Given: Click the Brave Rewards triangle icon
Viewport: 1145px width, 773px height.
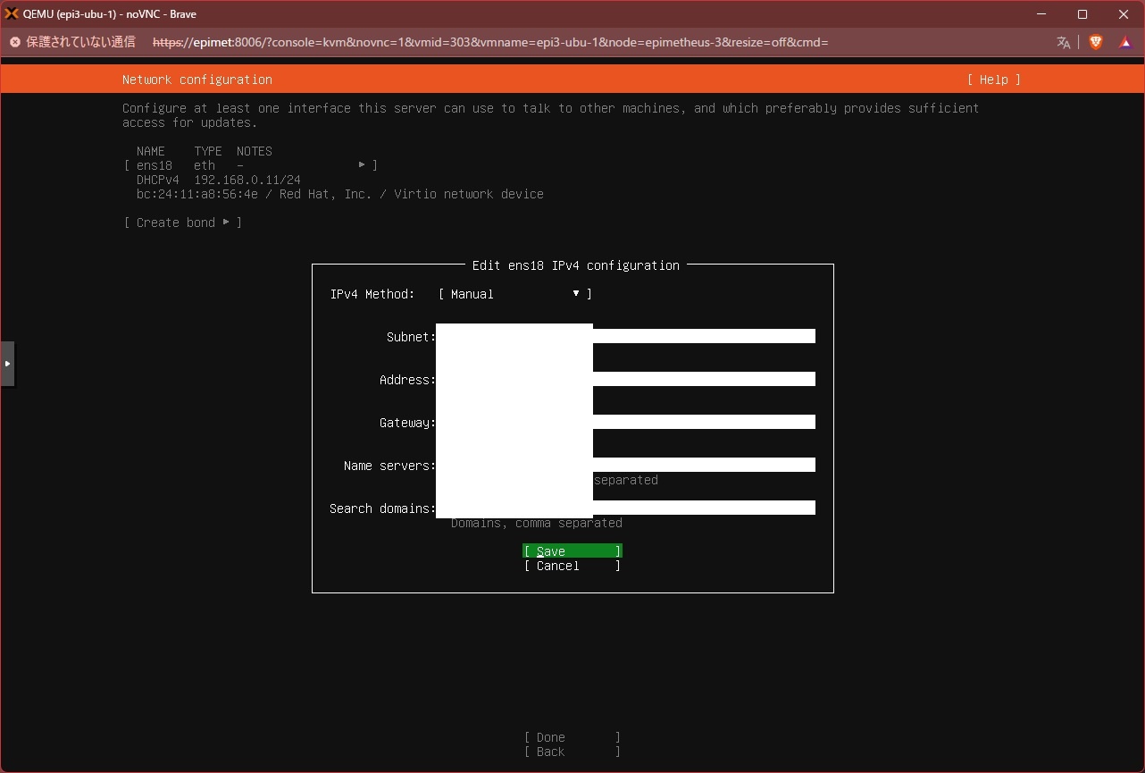Looking at the screenshot, I should pyautogui.click(x=1125, y=42).
